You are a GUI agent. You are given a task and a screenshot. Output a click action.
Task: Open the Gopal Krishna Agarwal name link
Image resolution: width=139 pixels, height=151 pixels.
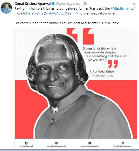[33, 4]
